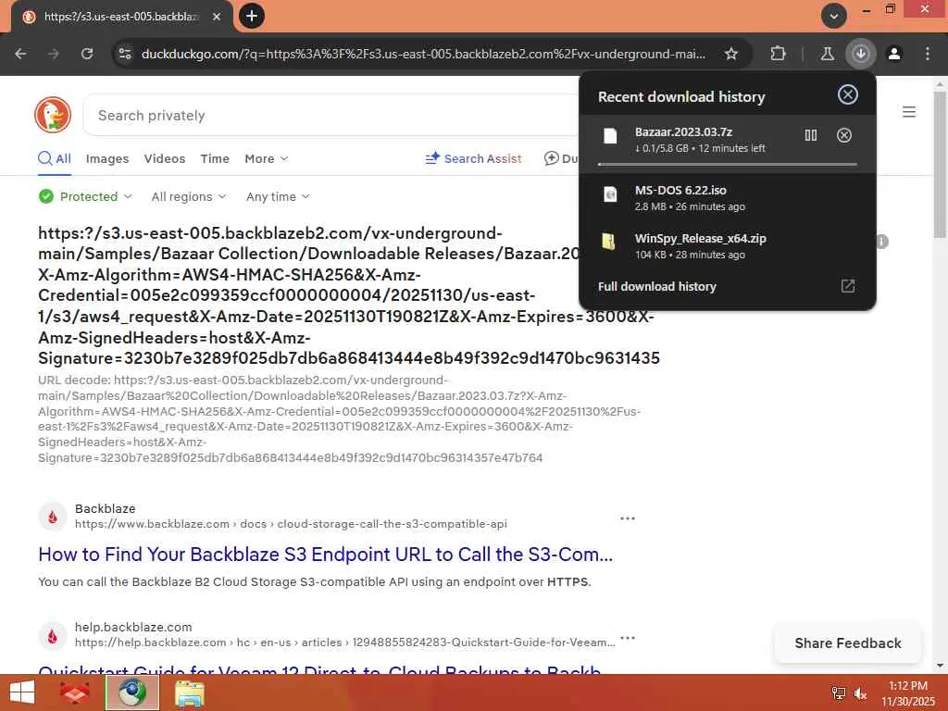This screenshot has height=711, width=948.
Task: Switch to the Videos tab
Action: pos(165,158)
